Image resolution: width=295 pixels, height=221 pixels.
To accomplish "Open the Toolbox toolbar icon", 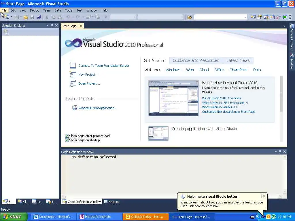I will click(x=279, y=17).
